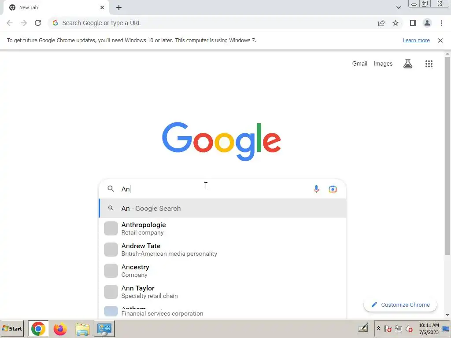Image resolution: width=451 pixels, height=338 pixels.
Task: Choose the Andrew Tate suggestion
Action: 222,250
